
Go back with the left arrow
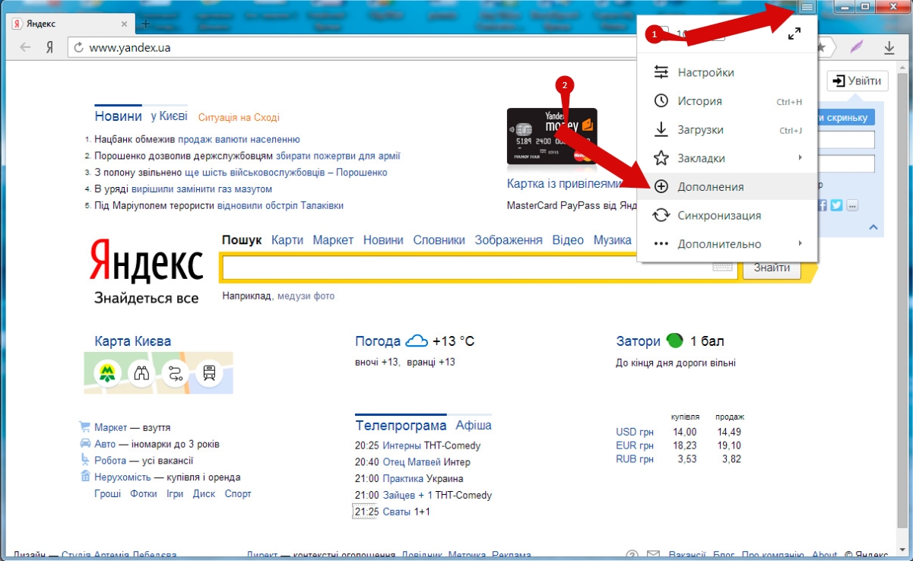point(26,47)
